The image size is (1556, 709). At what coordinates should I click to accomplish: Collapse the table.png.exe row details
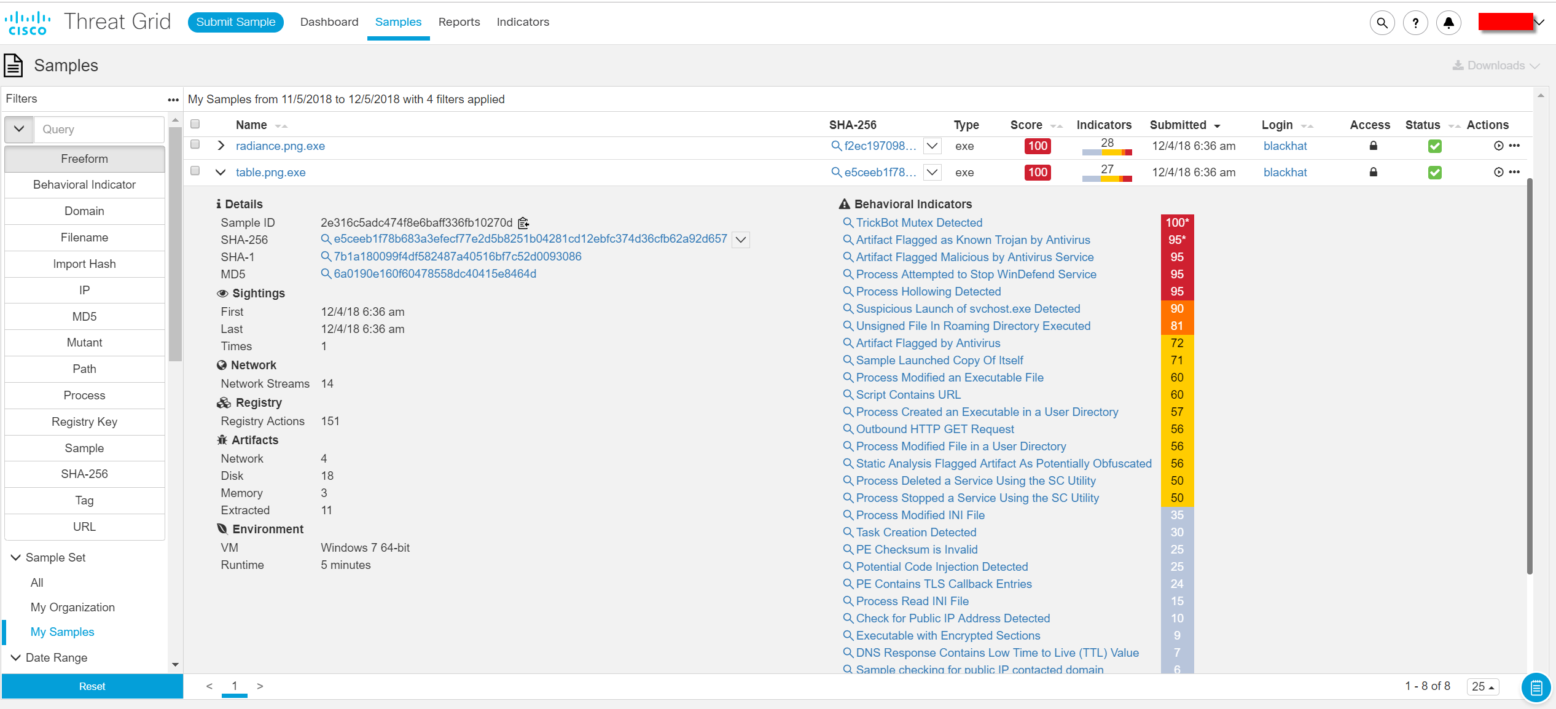(x=221, y=172)
